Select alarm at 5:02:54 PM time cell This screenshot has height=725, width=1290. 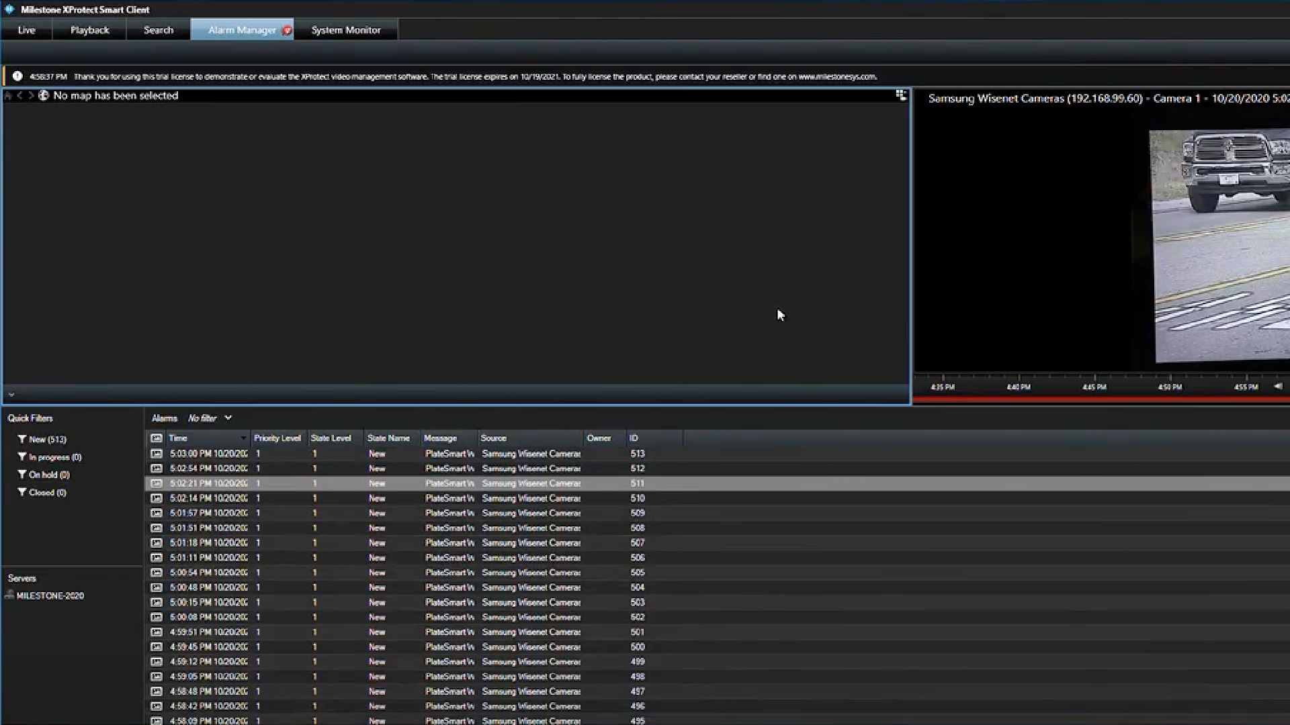click(x=208, y=469)
